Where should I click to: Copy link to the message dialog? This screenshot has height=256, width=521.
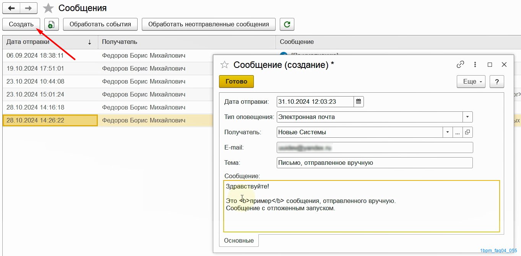pyautogui.click(x=461, y=64)
